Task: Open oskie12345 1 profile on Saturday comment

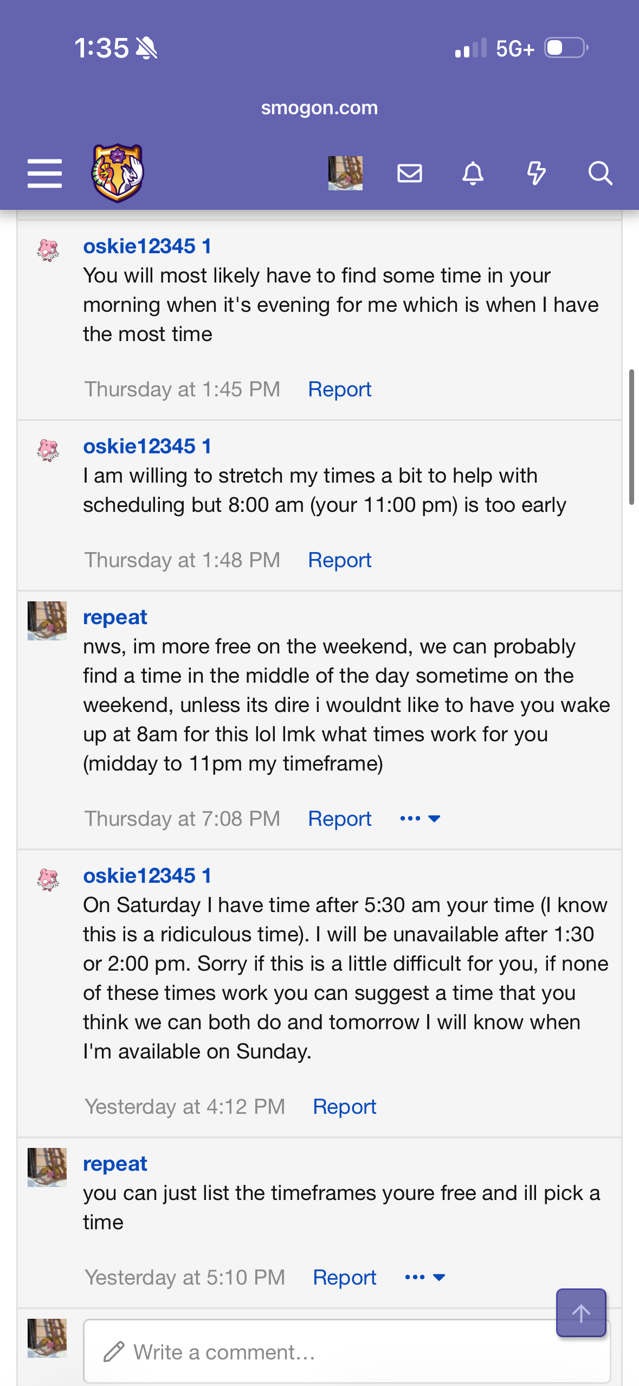Action: pyautogui.click(x=147, y=876)
